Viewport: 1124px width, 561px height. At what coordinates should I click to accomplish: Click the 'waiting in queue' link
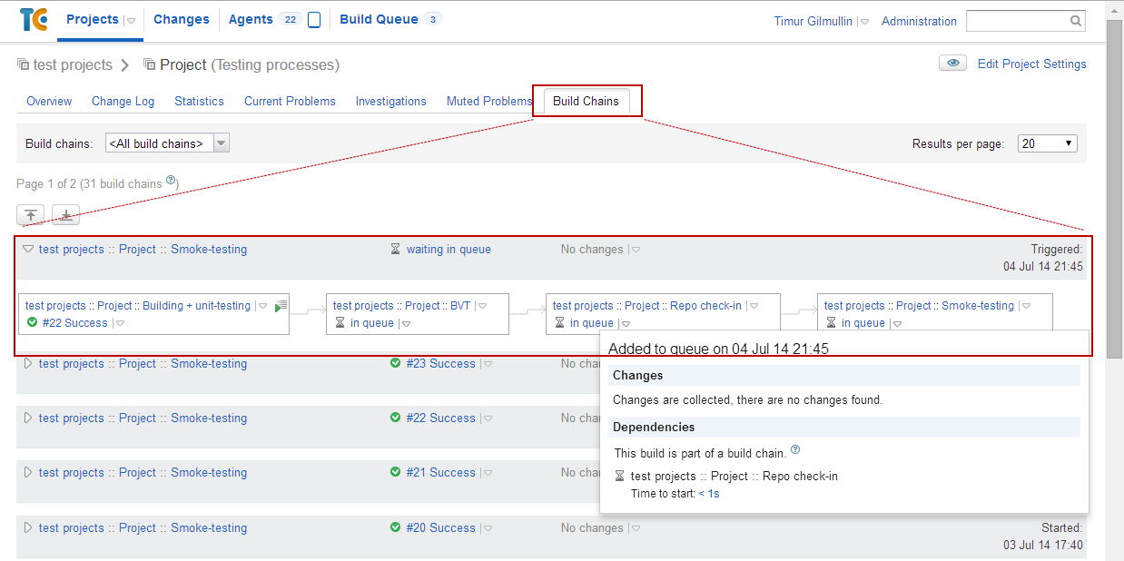point(449,250)
